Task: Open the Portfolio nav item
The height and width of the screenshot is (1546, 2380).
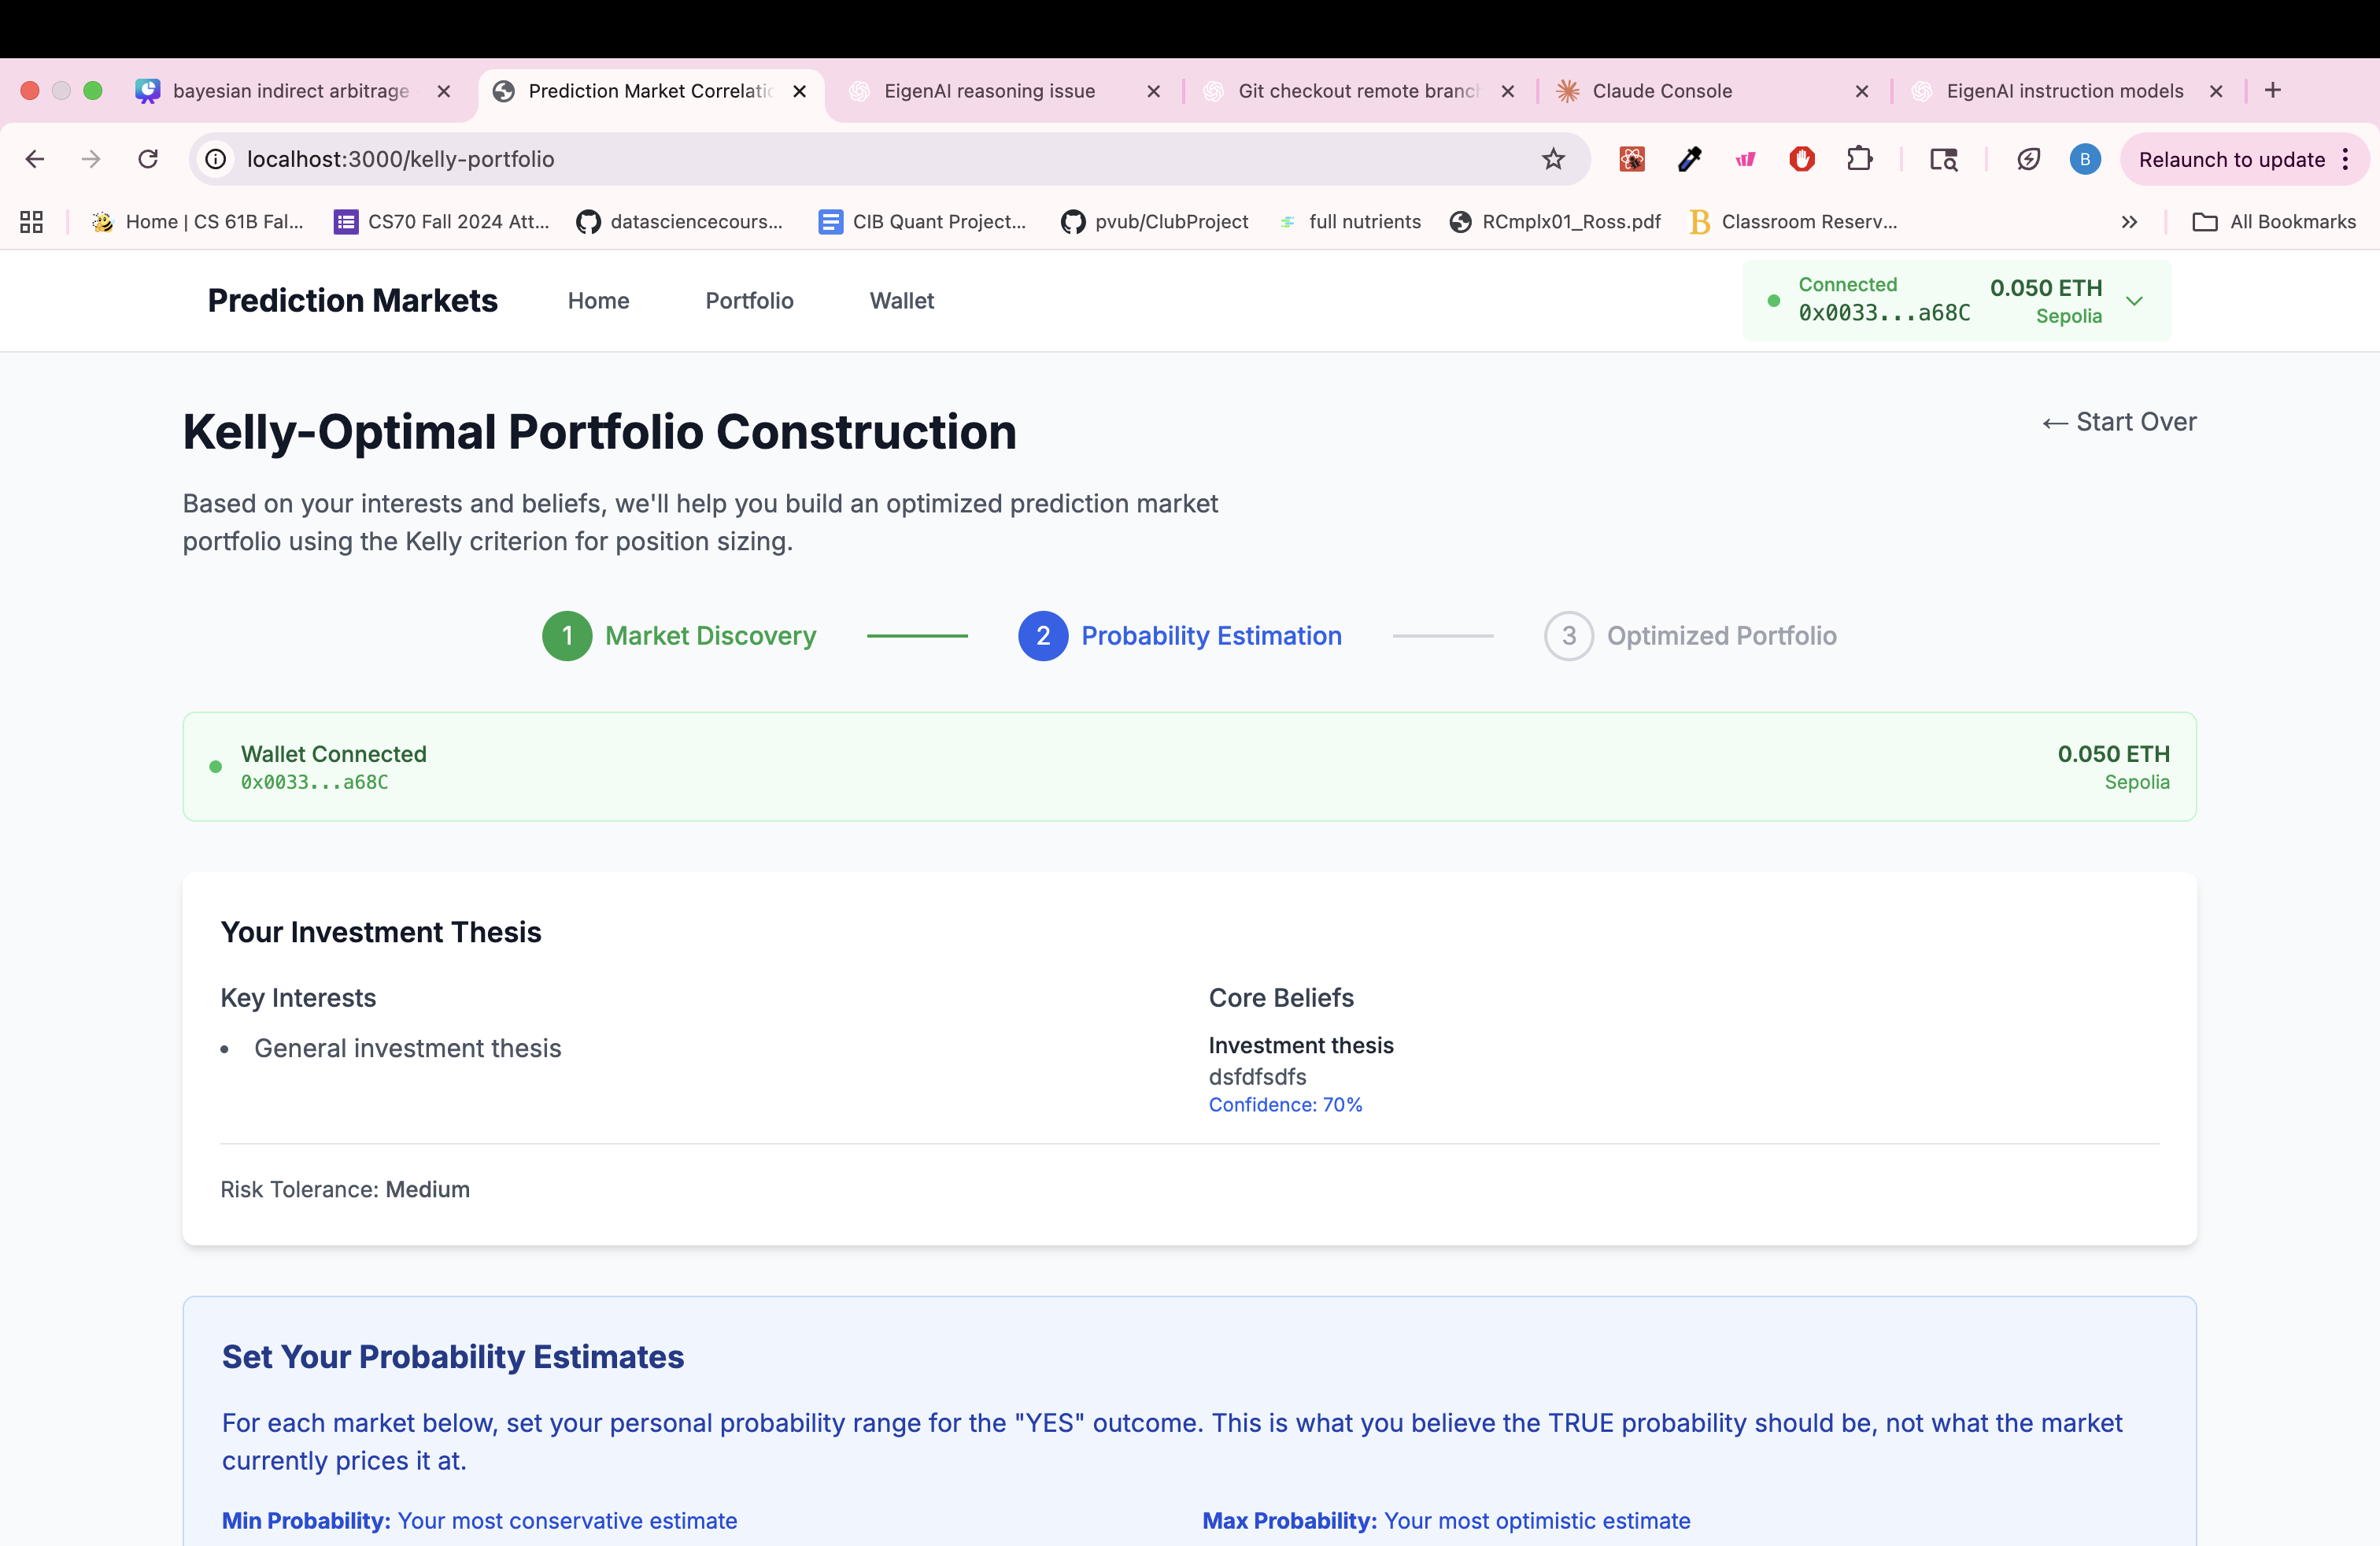Action: coord(749,301)
